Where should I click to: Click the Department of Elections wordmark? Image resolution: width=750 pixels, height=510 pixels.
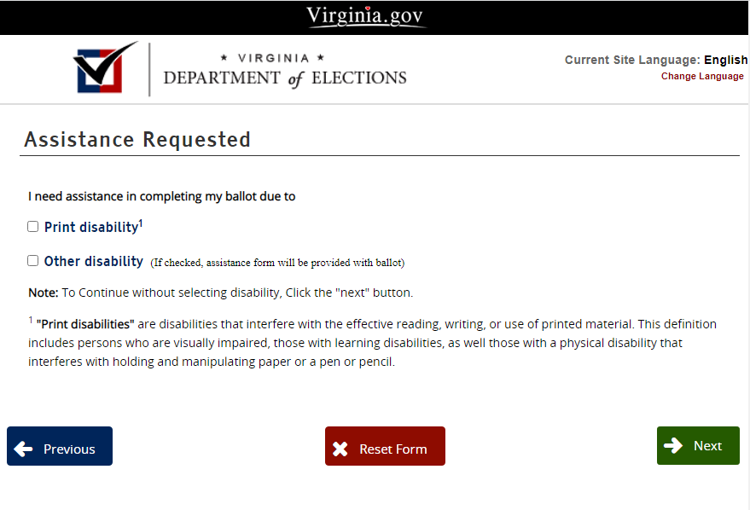tap(285, 71)
